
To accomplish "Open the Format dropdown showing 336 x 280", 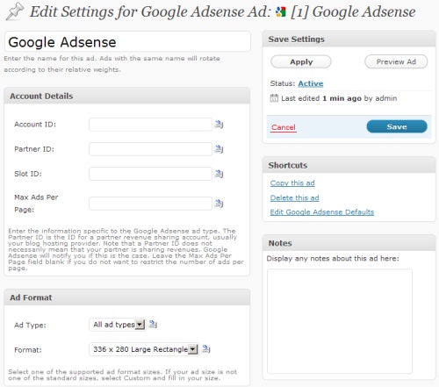I will pos(144,349).
